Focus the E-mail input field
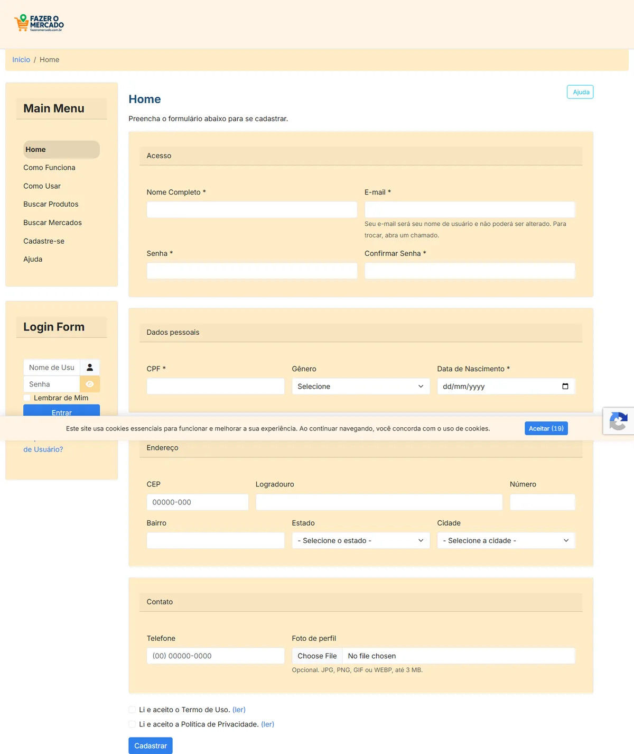Viewport: 634px width, 754px height. coord(470,210)
